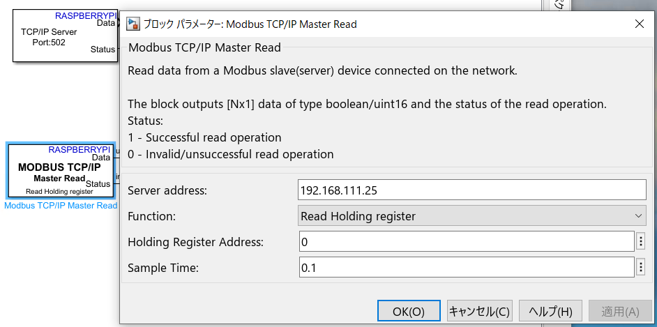Viewport: 657px width, 327px height.
Task: Click the Holding Register Address field
Action: (x=466, y=242)
